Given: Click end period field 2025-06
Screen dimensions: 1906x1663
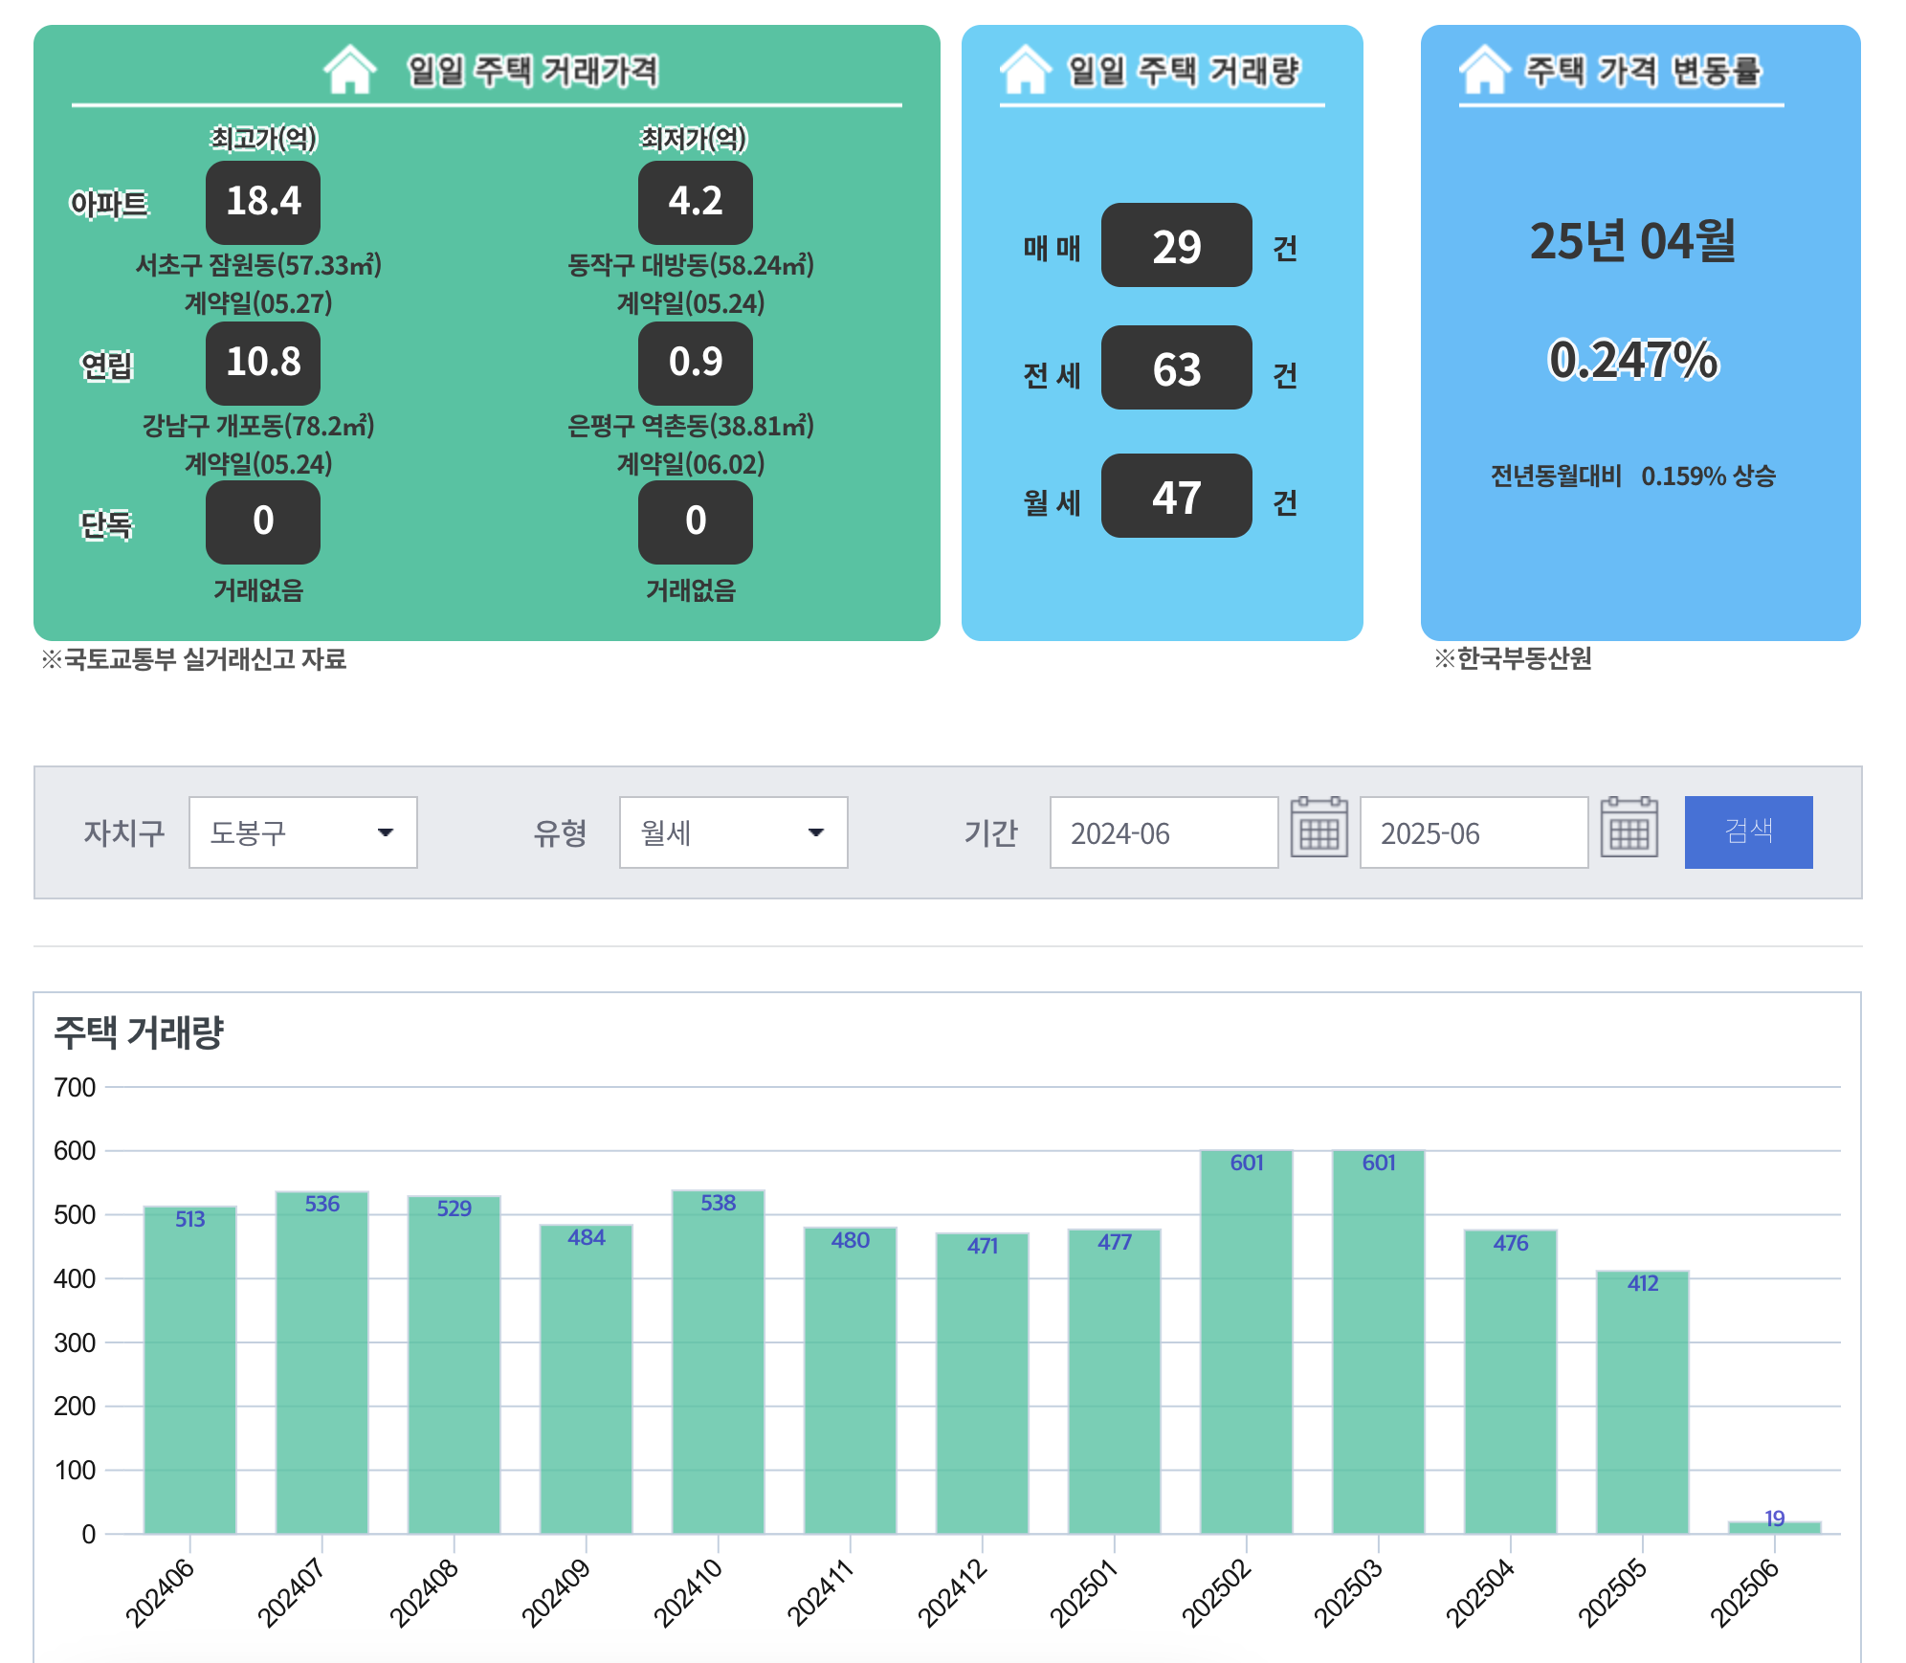Looking at the screenshot, I should [1474, 832].
